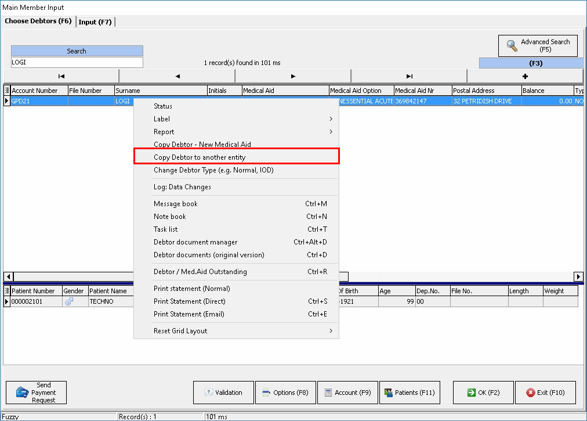Viewport: 587px width, 421px height.
Task: Click the male gender icon in patient row
Action: tap(68, 302)
